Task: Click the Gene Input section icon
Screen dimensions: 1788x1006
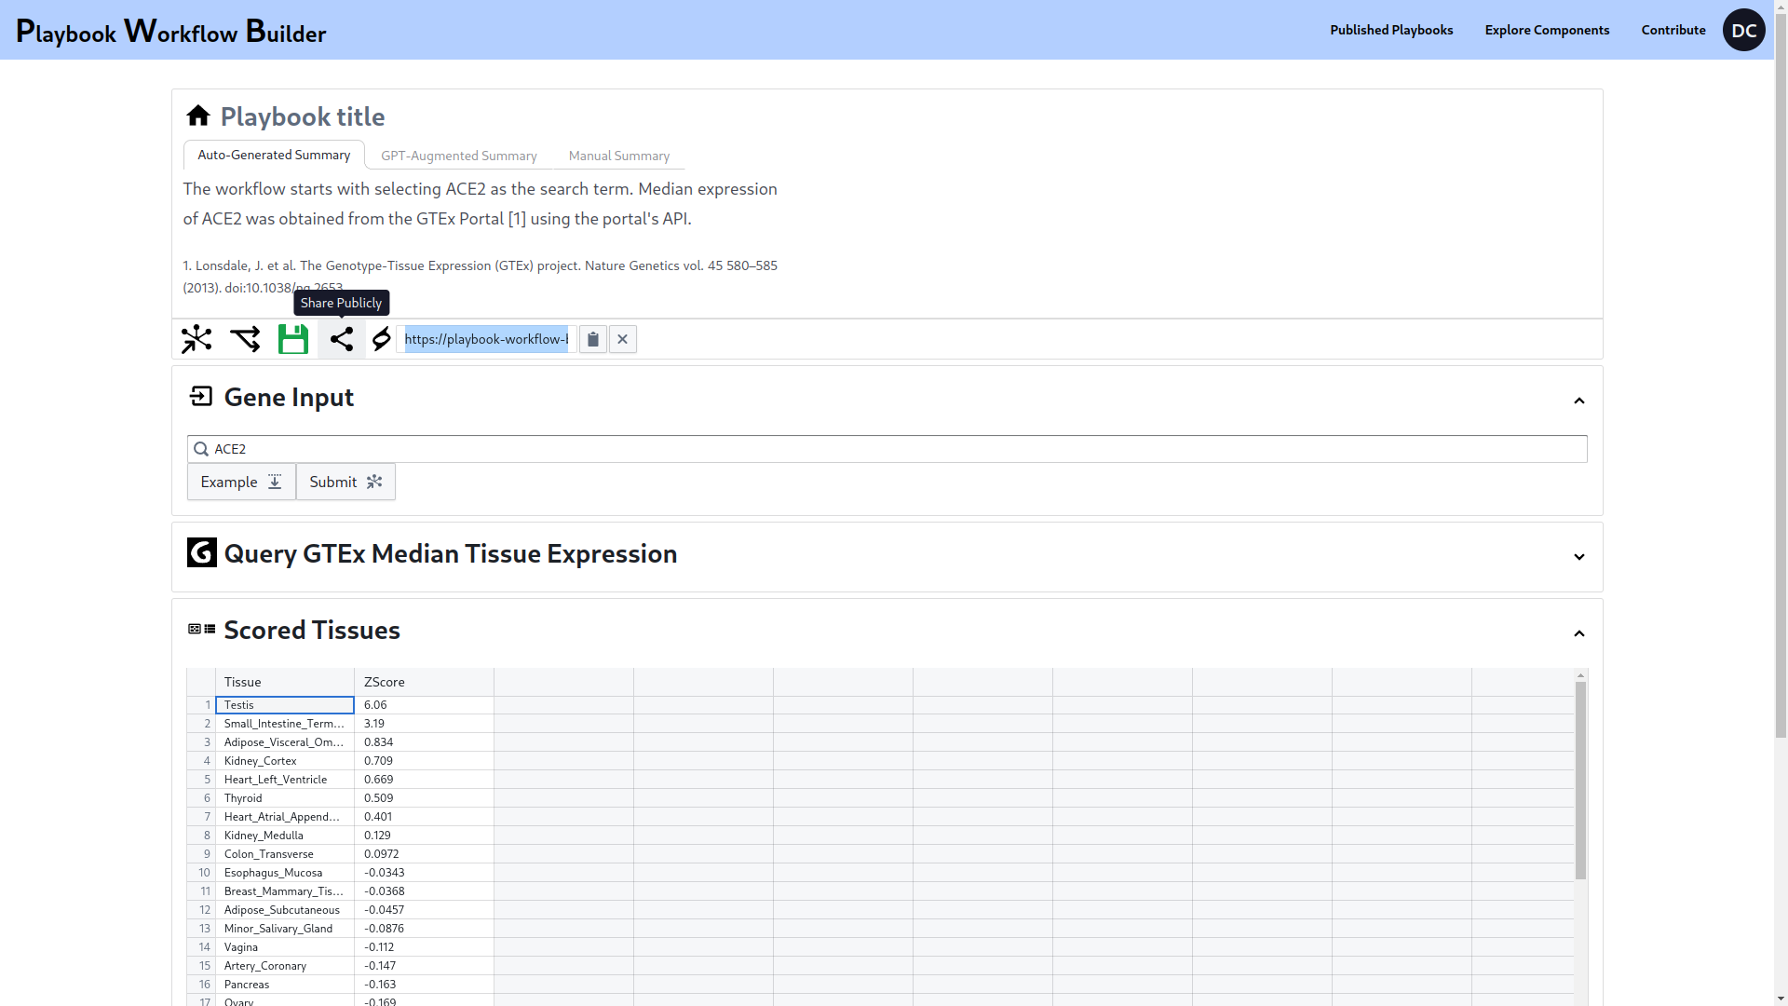Action: [201, 397]
